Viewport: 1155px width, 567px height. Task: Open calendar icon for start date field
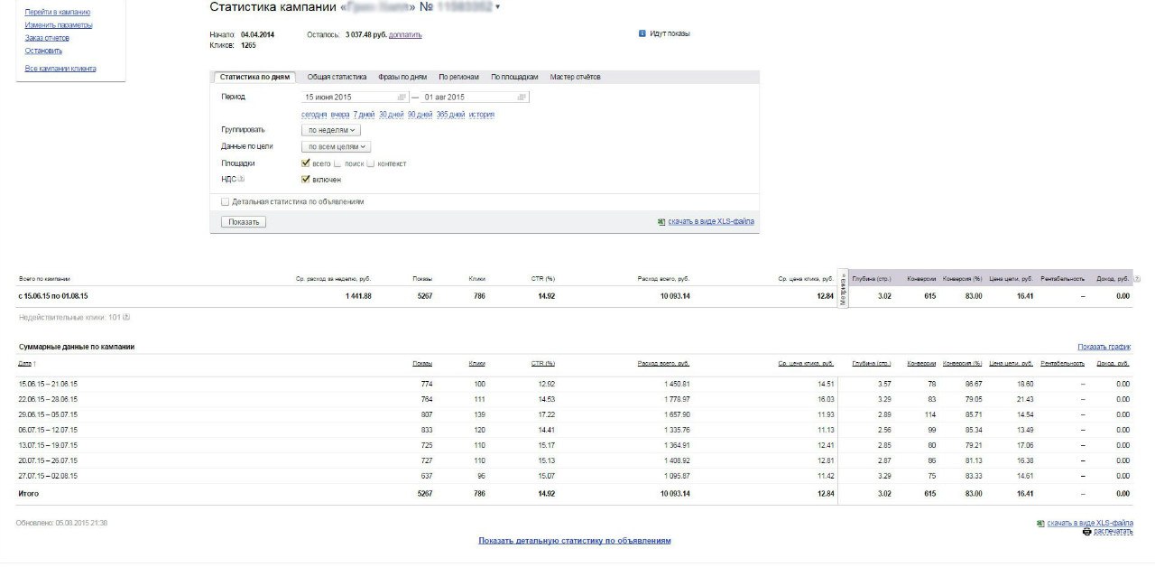click(401, 98)
